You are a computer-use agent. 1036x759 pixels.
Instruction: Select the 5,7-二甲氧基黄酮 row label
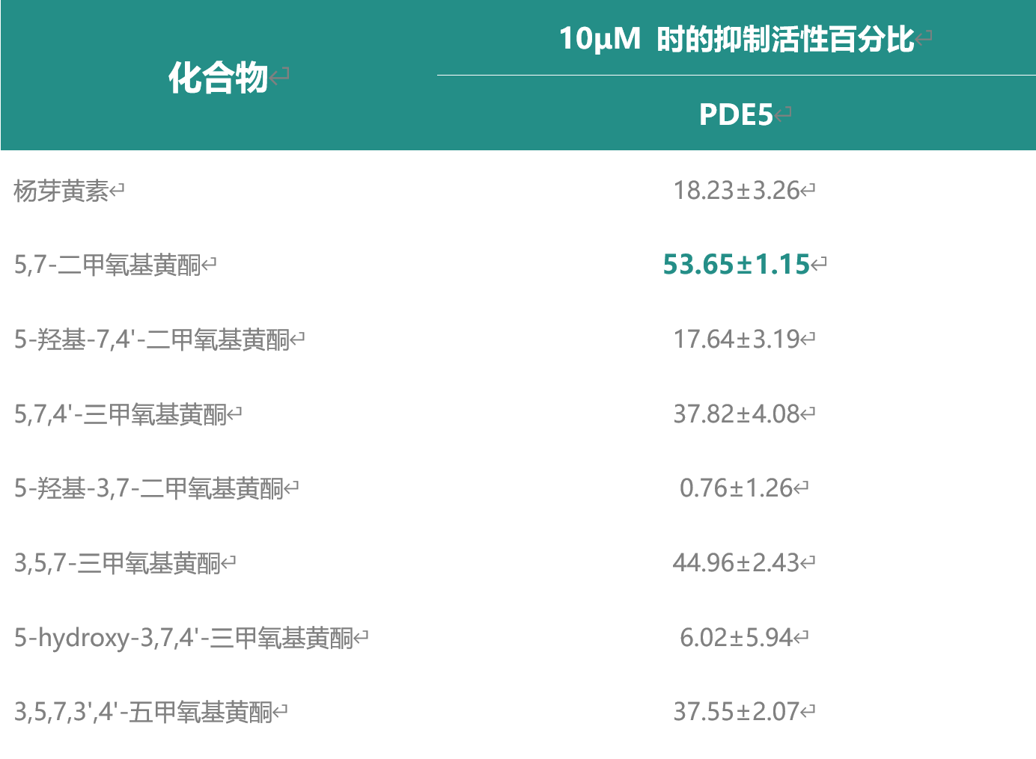click(108, 265)
